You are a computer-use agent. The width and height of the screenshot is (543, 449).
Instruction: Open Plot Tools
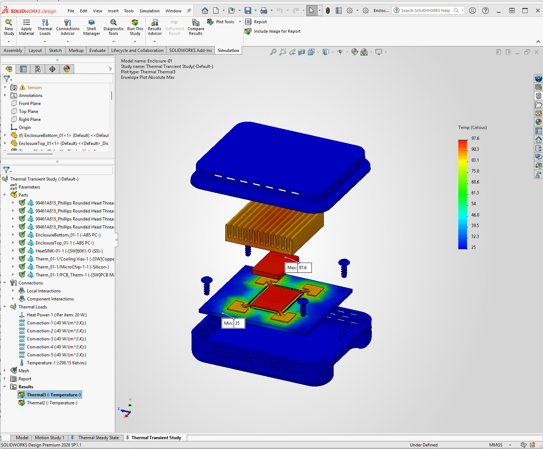click(x=221, y=22)
